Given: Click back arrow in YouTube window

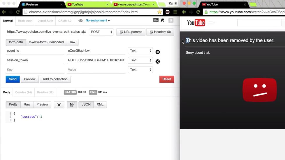Looking at the screenshot, I should coord(184,12).
